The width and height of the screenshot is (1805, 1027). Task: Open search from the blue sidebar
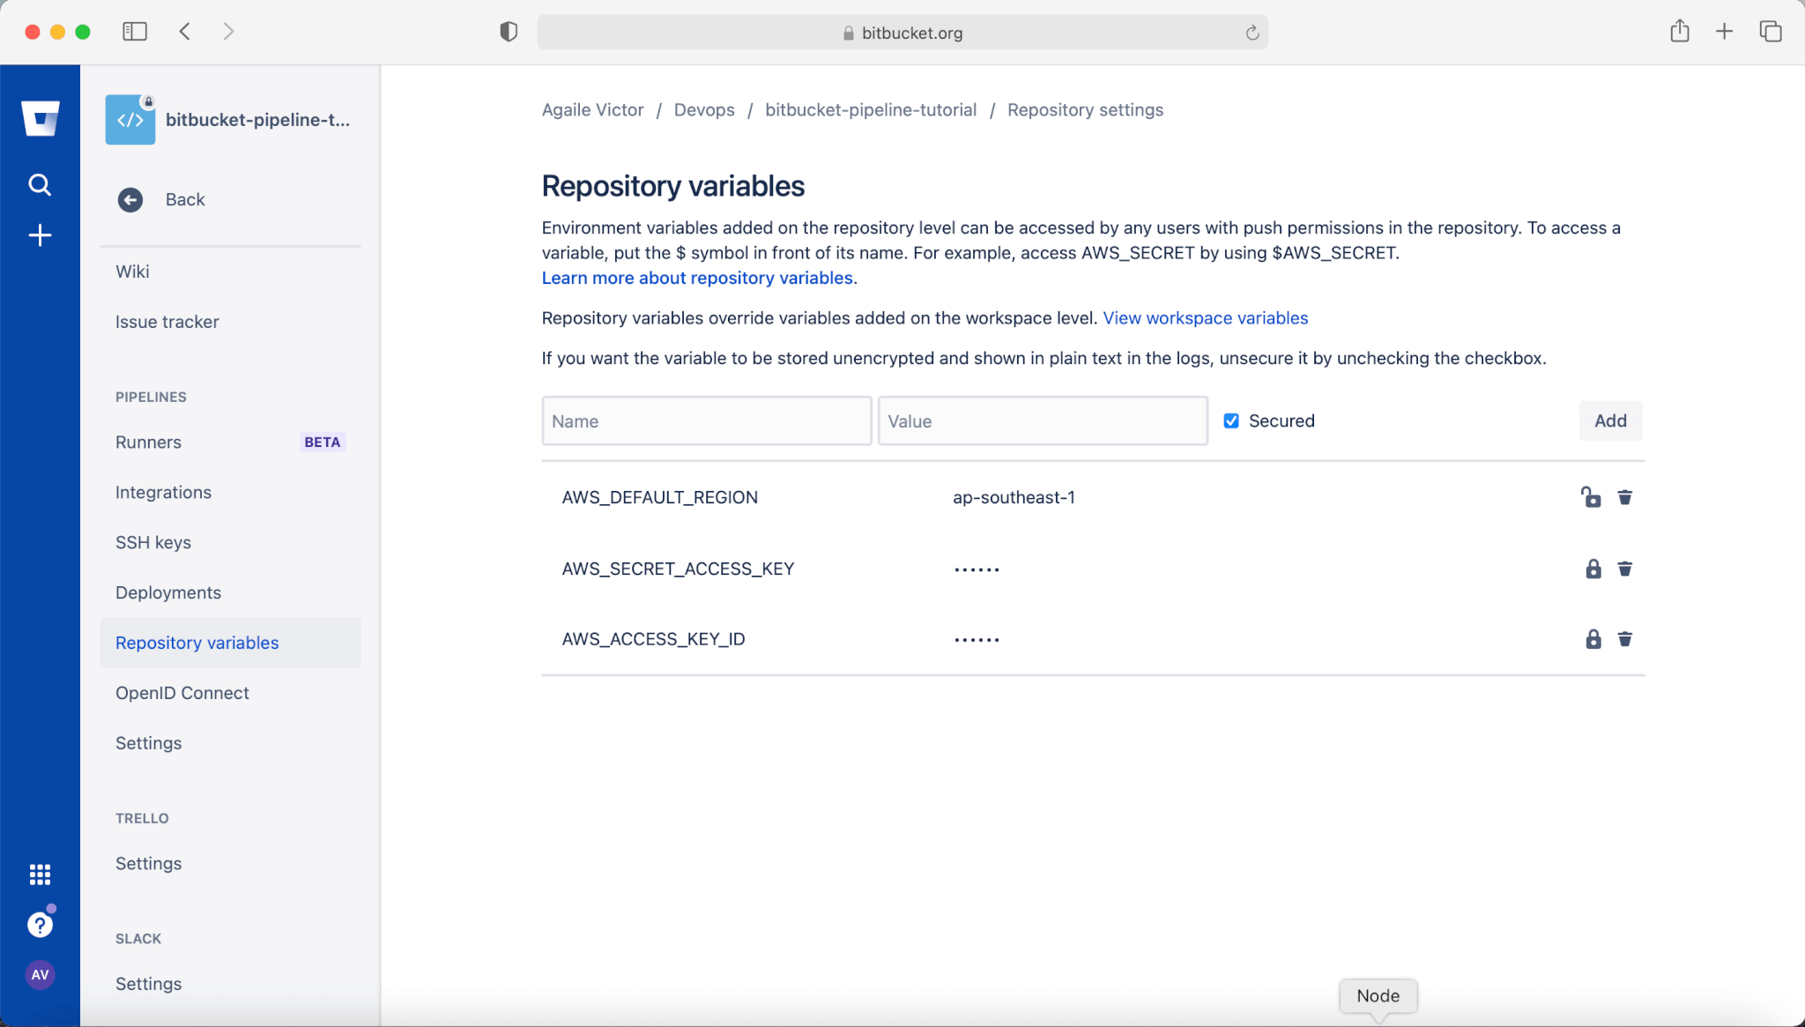pos(40,184)
